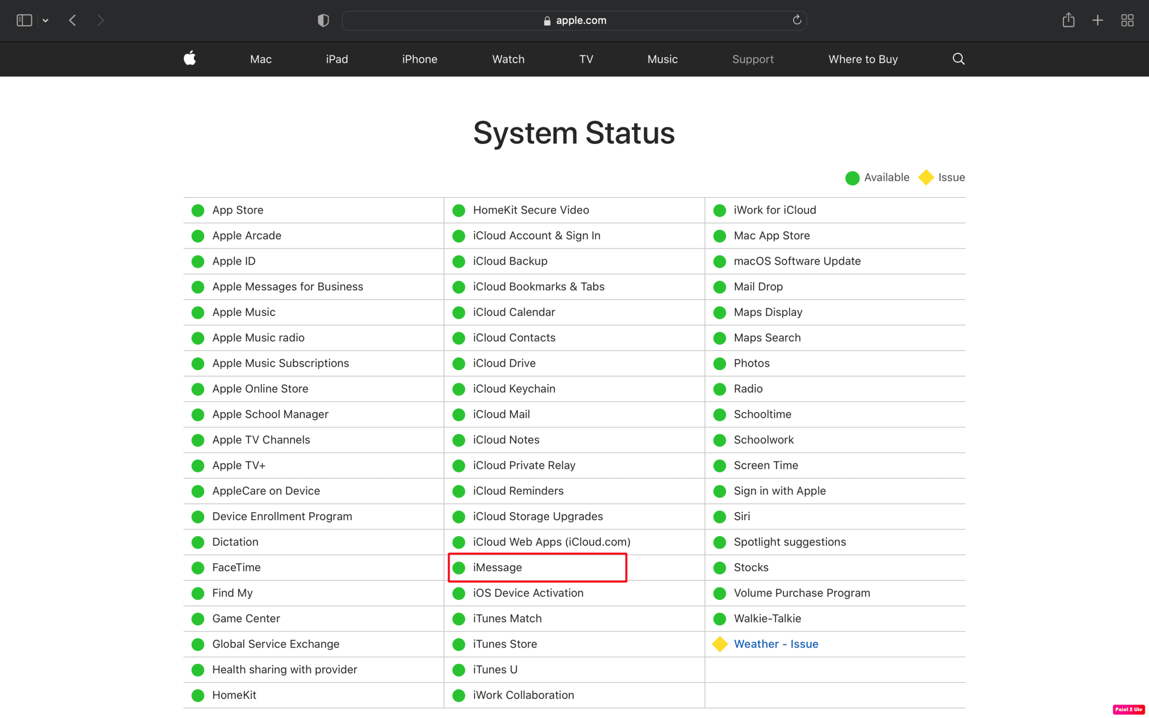
Task: Click the shield/privacy icon left of address bar
Action: (x=323, y=21)
